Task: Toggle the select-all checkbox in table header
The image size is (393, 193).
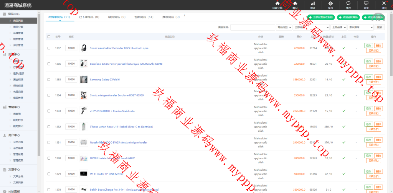Action: pos(49,37)
